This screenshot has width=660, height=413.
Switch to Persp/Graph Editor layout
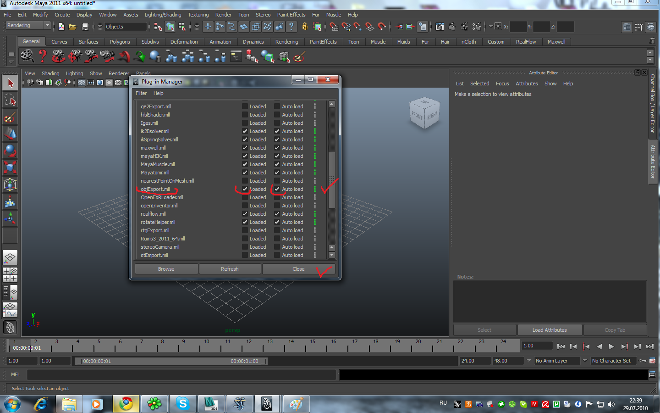[10, 309]
